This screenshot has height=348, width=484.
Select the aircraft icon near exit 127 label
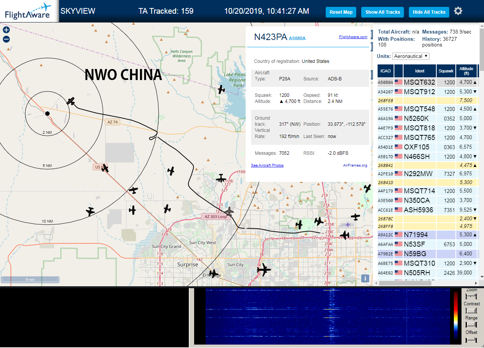point(221,178)
